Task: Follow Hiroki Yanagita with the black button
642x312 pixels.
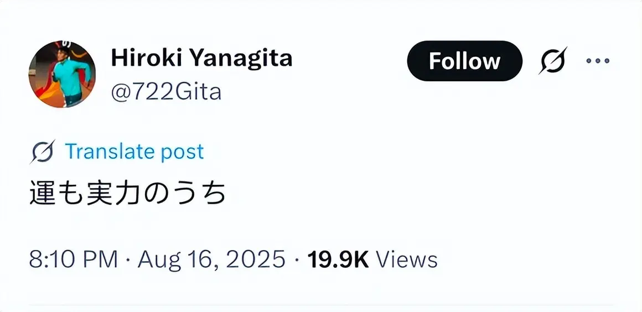Action: point(464,61)
